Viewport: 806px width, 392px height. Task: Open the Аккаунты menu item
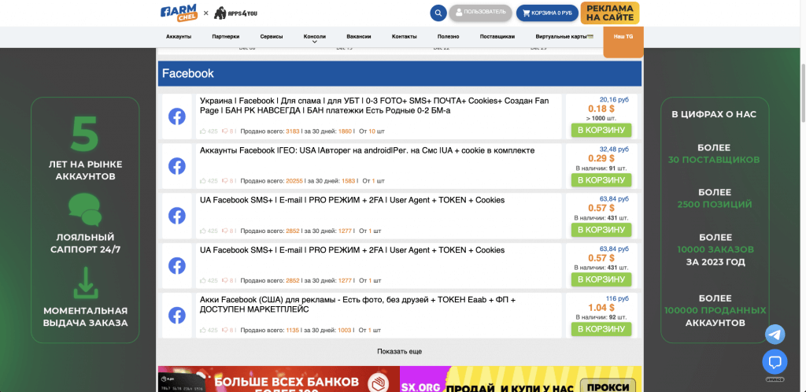tap(179, 36)
